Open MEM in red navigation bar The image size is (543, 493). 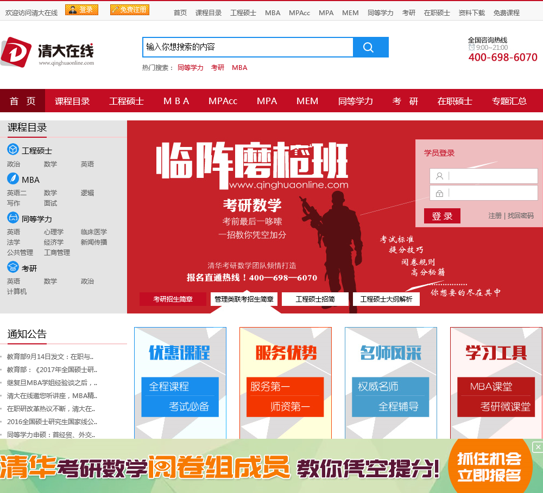[307, 101]
